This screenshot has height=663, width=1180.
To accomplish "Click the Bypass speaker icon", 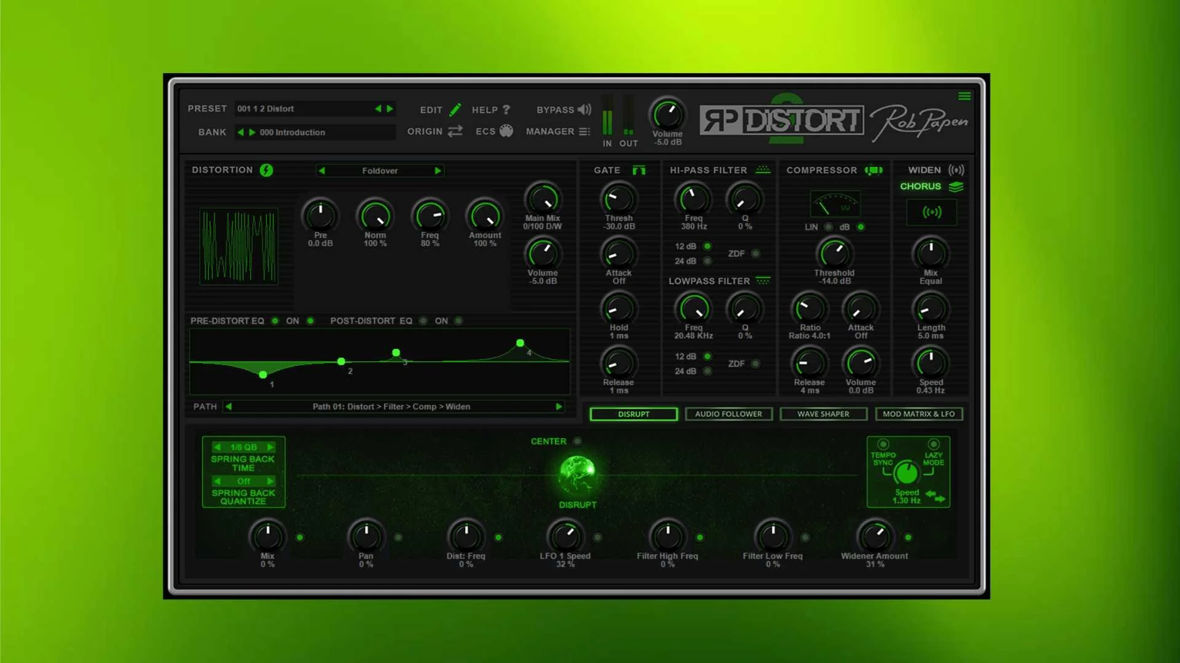I will click(584, 109).
